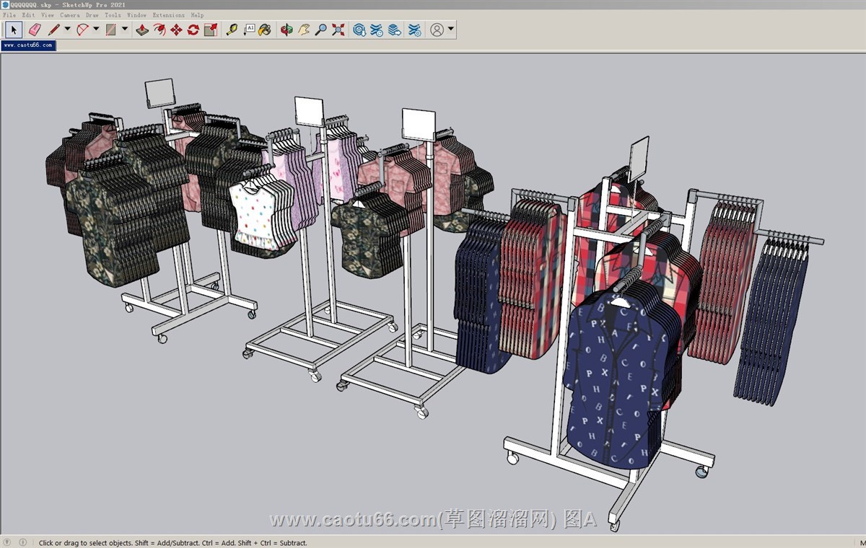Select the Rotate tool
This screenshot has height=548, width=866.
pos(193,30)
